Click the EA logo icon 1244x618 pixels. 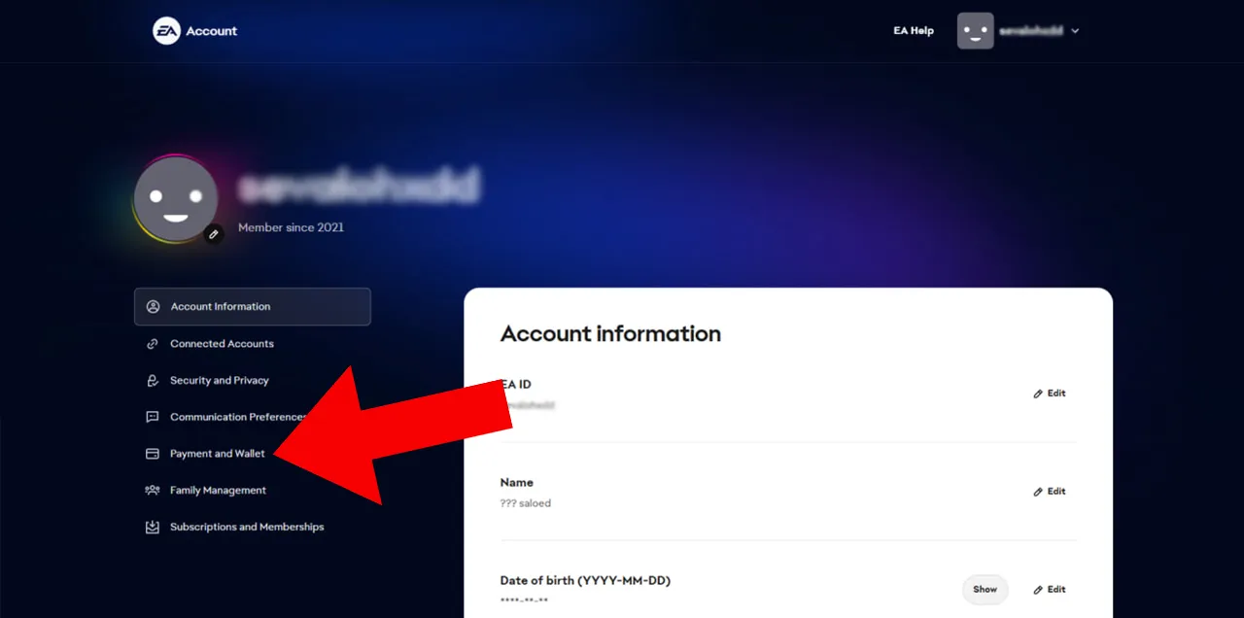[x=166, y=31]
